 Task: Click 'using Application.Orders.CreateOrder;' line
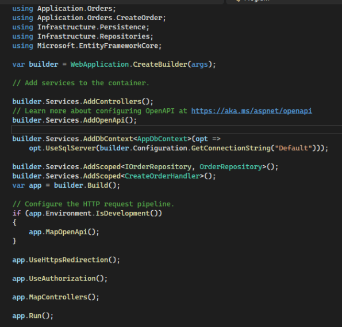click(89, 18)
